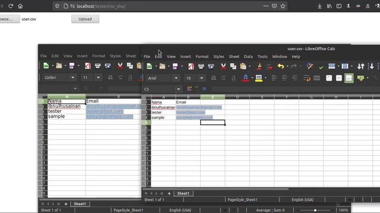This screenshot has width=380, height=213.
Task: Open Find and Replace icon
Action: click(x=309, y=66)
